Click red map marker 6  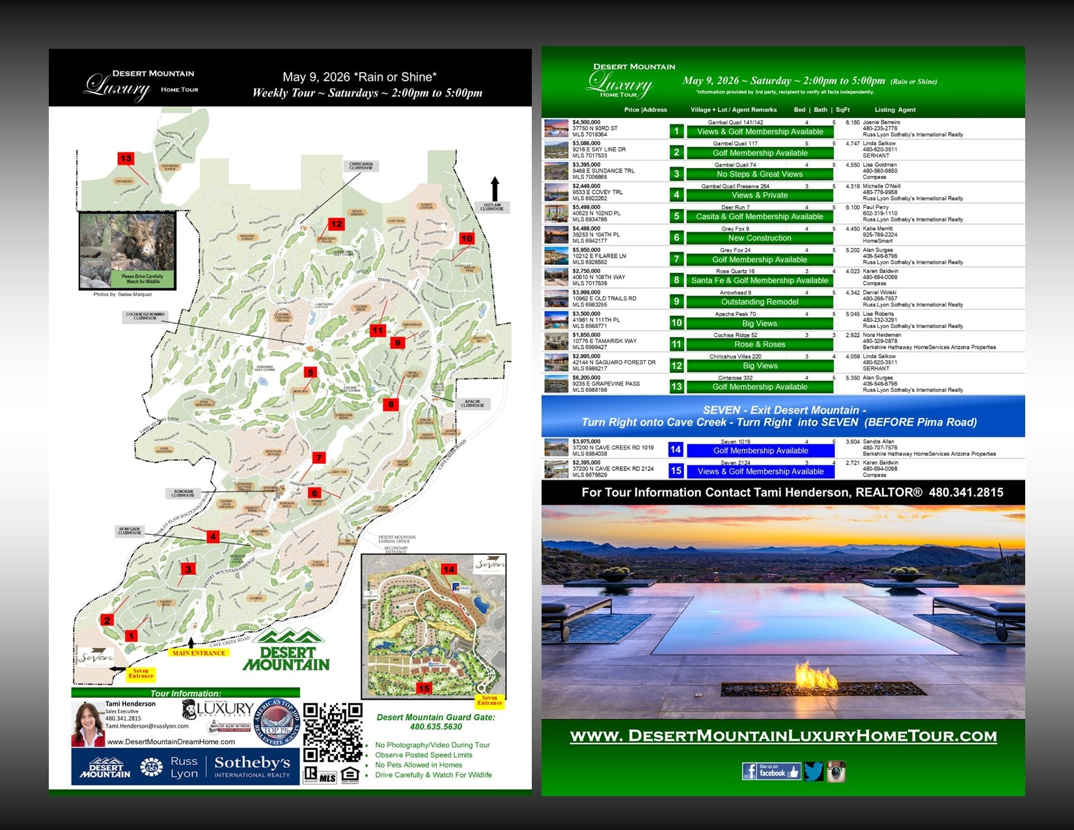[x=314, y=493]
